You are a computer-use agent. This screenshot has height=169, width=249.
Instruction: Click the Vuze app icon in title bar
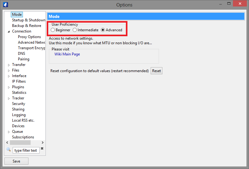[x=6, y=5]
